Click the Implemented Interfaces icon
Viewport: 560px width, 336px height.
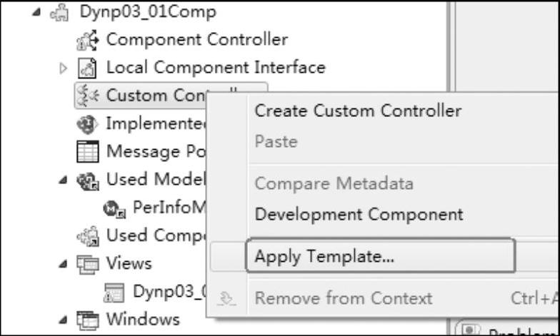click(x=87, y=124)
